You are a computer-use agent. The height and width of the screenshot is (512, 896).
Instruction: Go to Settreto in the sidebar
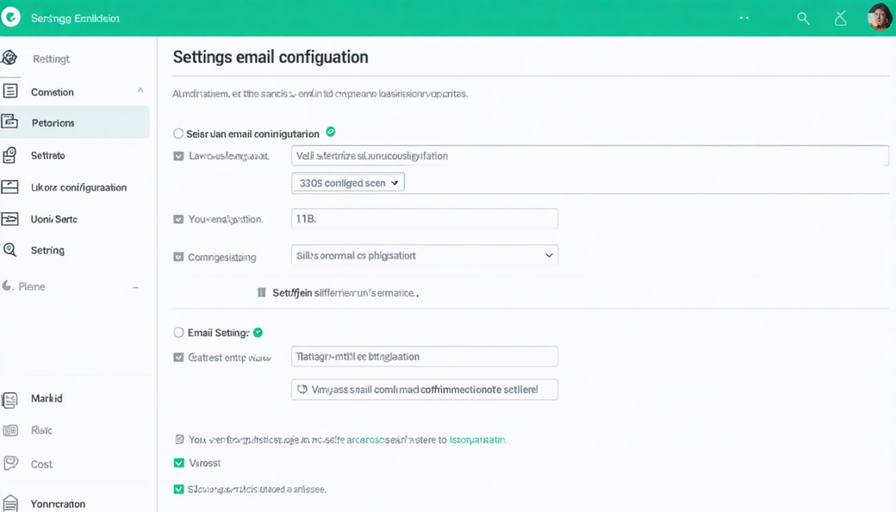click(48, 155)
